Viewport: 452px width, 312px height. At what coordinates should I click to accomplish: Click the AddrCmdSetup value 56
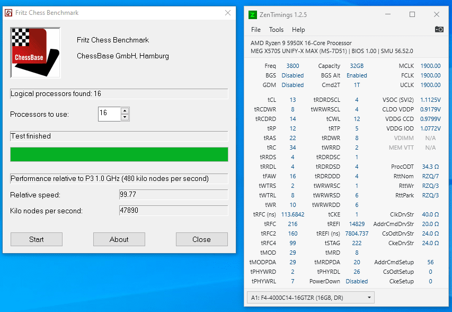pyautogui.click(x=430, y=262)
